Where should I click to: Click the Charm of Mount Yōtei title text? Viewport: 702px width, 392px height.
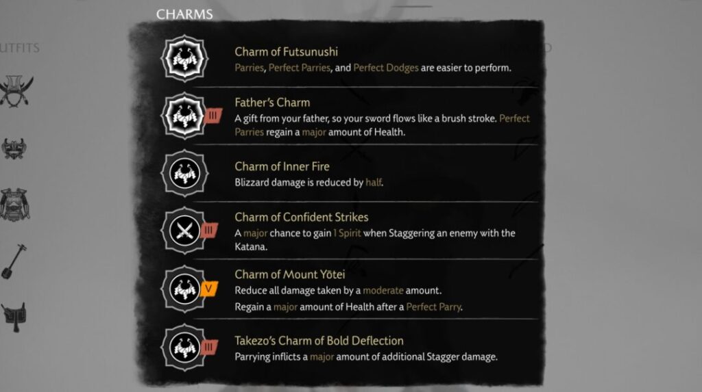tap(290, 274)
